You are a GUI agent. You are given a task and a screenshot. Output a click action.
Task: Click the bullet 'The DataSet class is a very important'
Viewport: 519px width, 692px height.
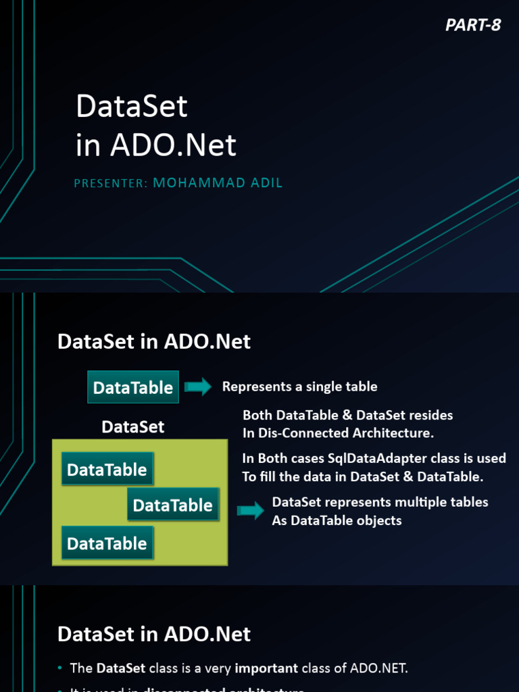(239, 668)
